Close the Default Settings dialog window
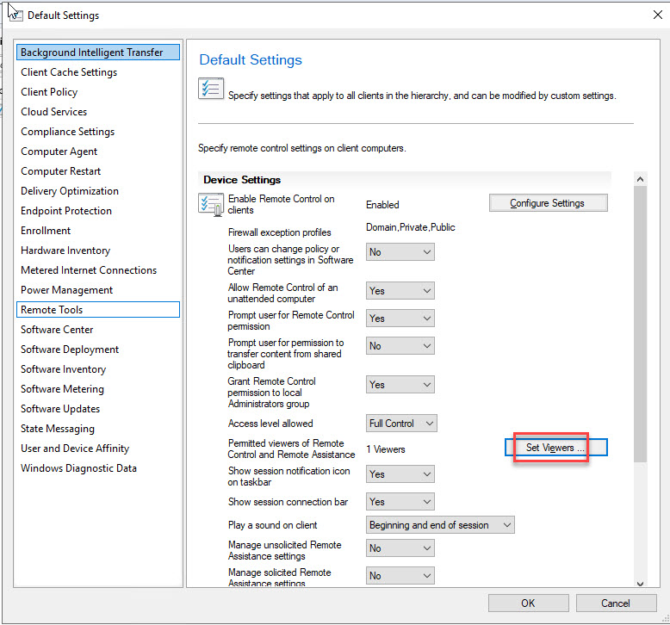Viewport: 670px width, 625px height. tap(657, 15)
